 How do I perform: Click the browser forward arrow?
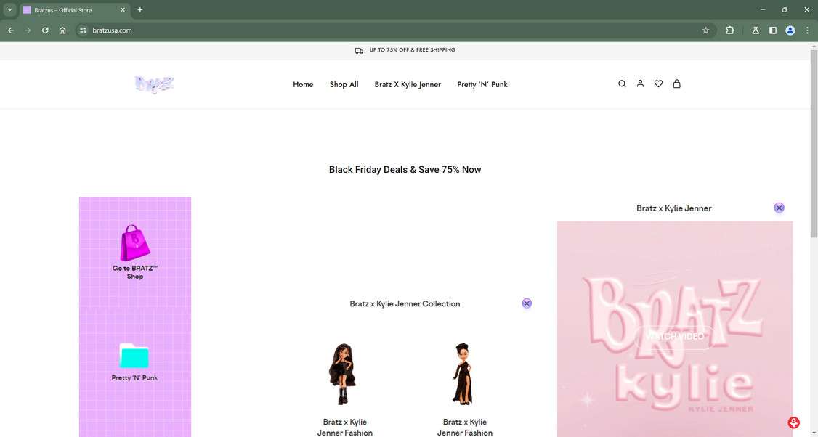click(x=28, y=30)
